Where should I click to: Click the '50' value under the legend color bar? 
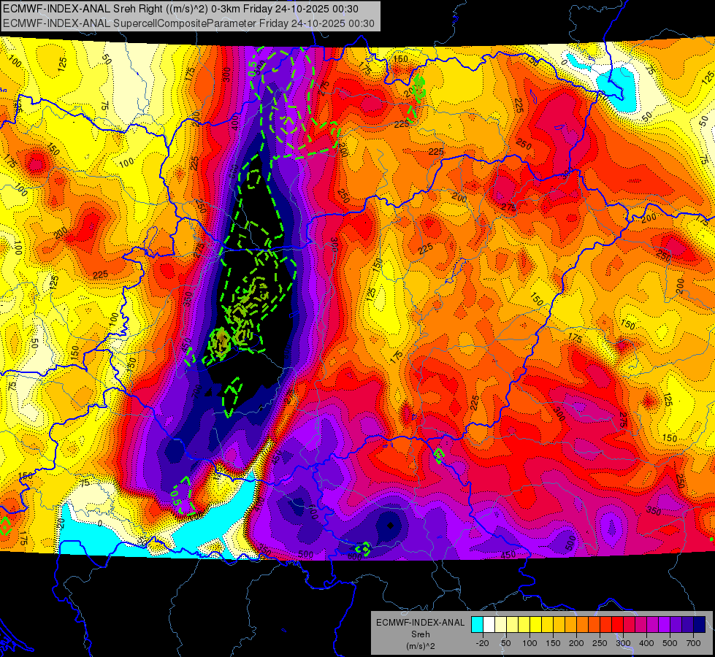coord(505,643)
